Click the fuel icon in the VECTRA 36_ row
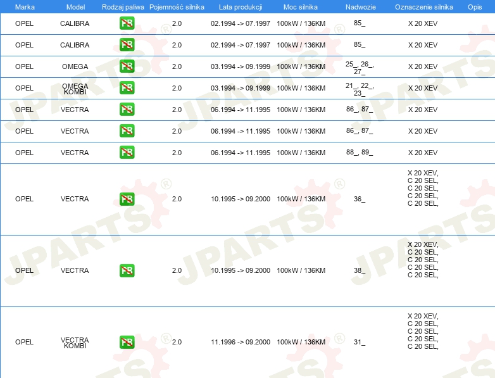This screenshot has height=378, width=495. 127,199
